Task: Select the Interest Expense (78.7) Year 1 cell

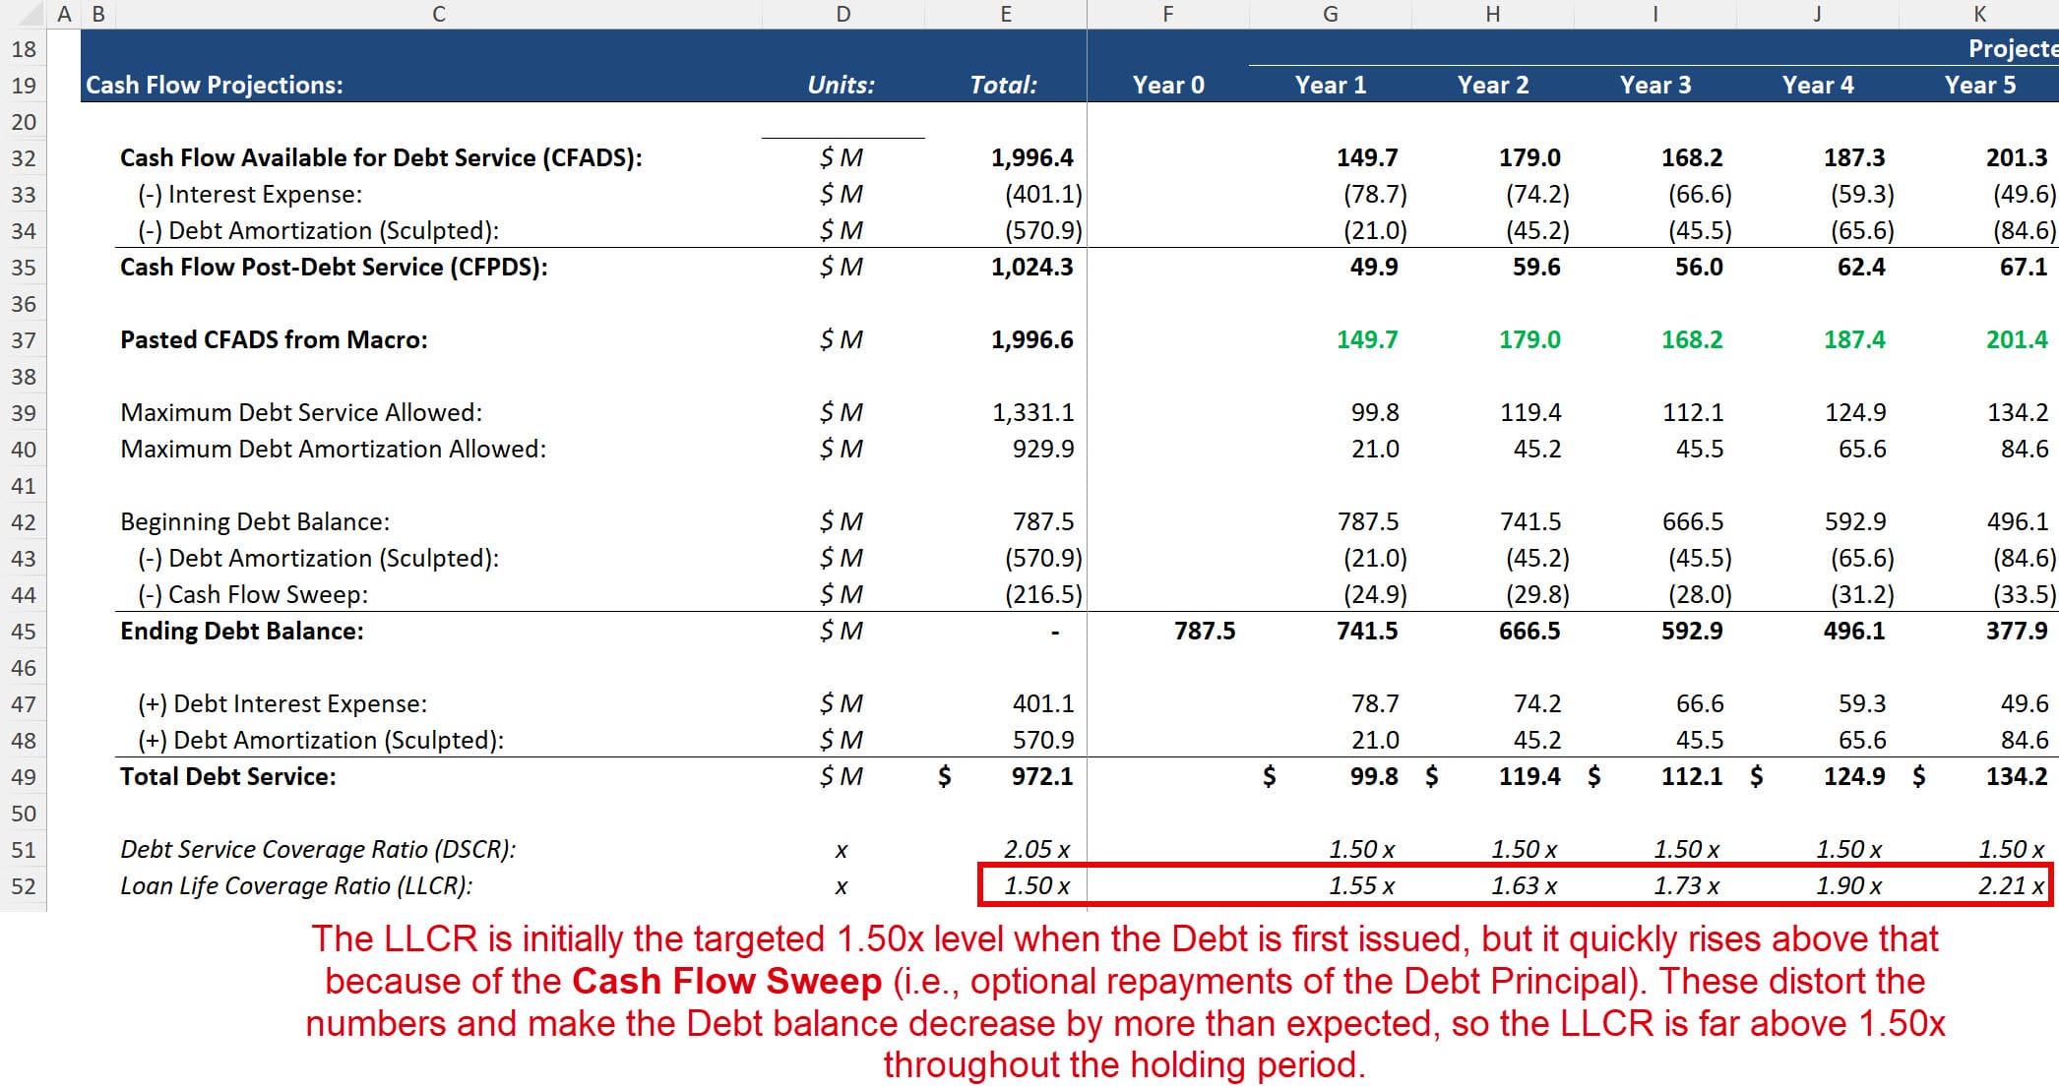Action: [x=1373, y=193]
